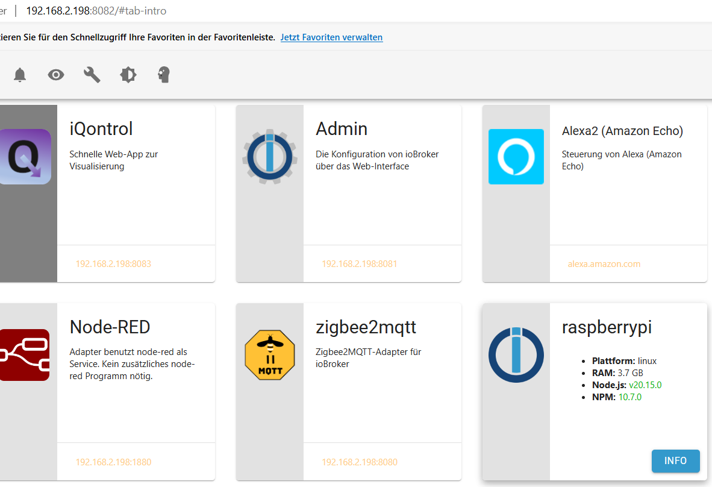The width and height of the screenshot is (712, 487).
Task: Click 'Adapter benutzt node-red als Service' description
Action: point(132,364)
